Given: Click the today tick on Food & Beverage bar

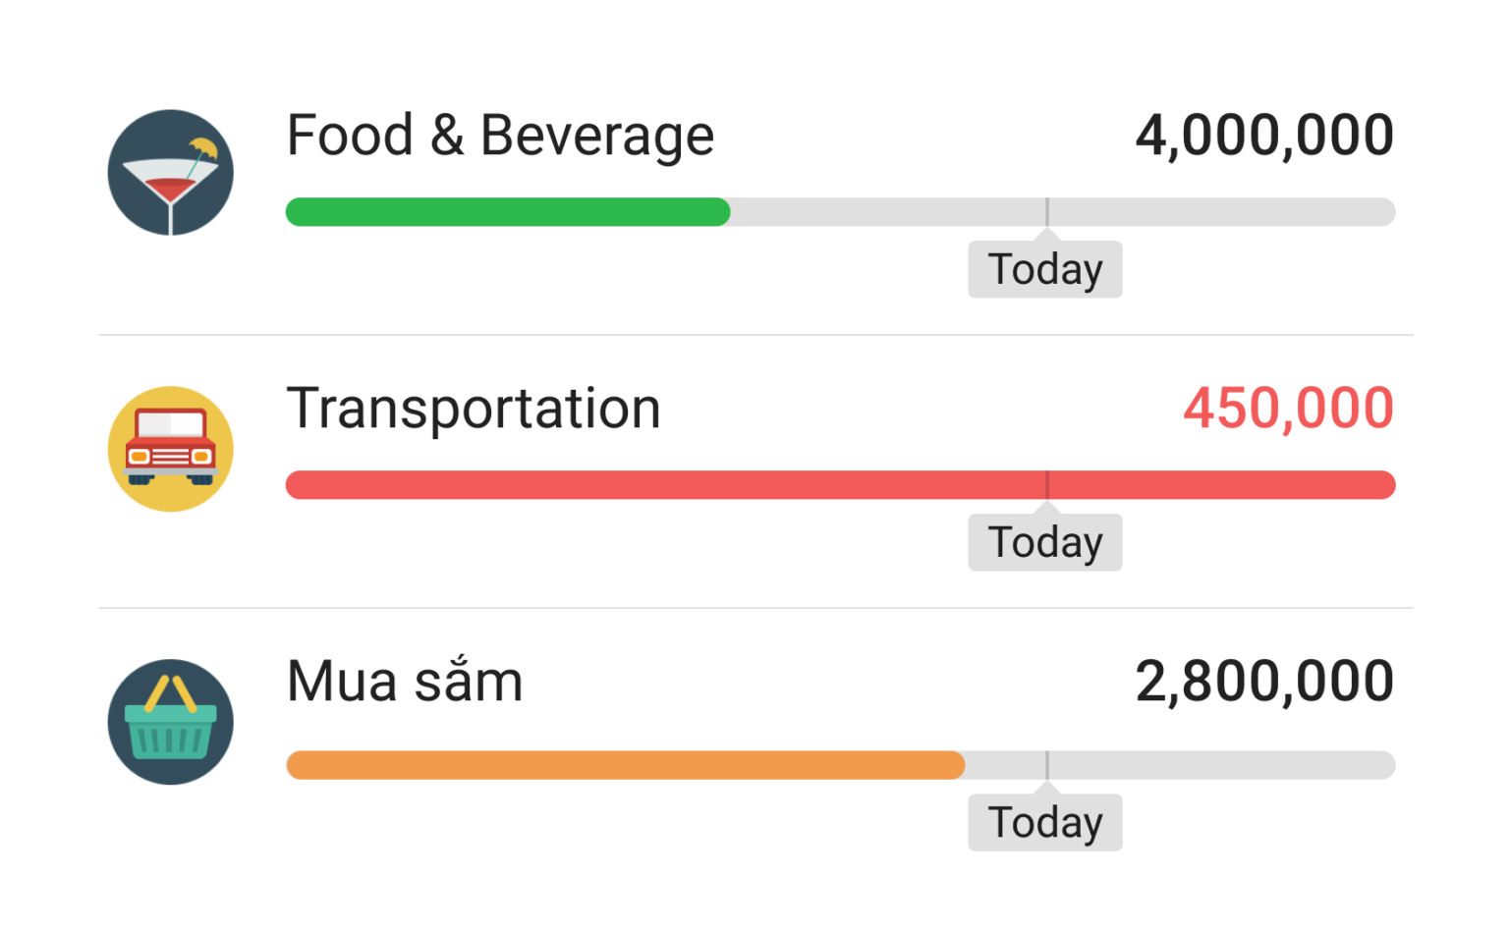Looking at the screenshot, I should tap(1047, 212).
